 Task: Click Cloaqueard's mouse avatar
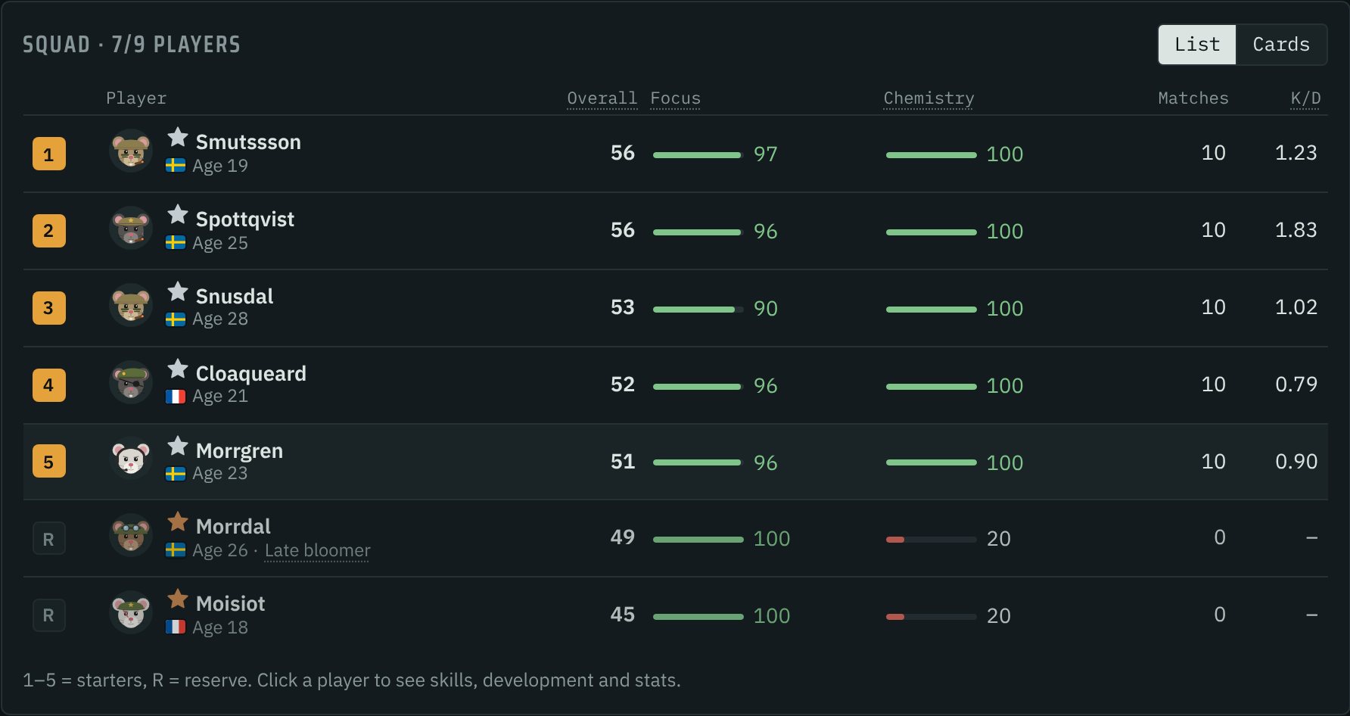pyautogui.click(x=131, y=383)
